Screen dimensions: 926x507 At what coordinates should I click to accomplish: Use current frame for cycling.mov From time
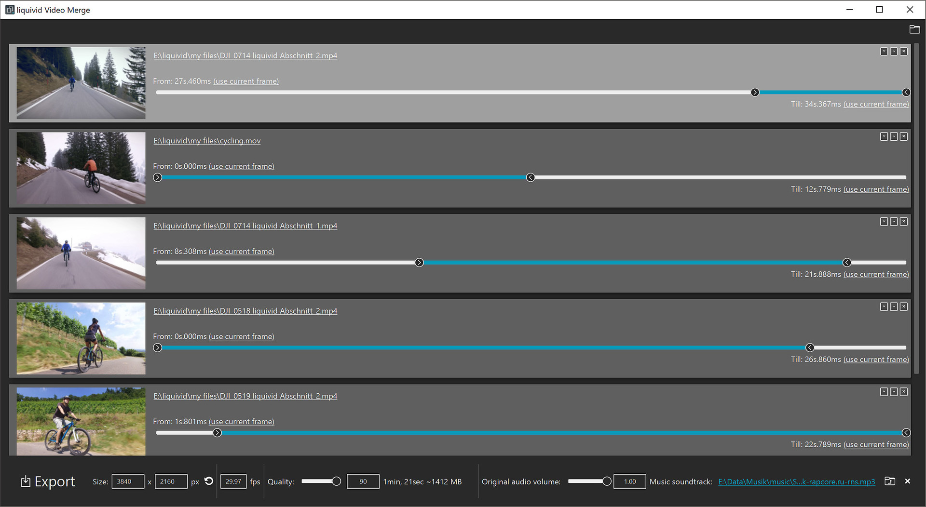click(241, 166)
